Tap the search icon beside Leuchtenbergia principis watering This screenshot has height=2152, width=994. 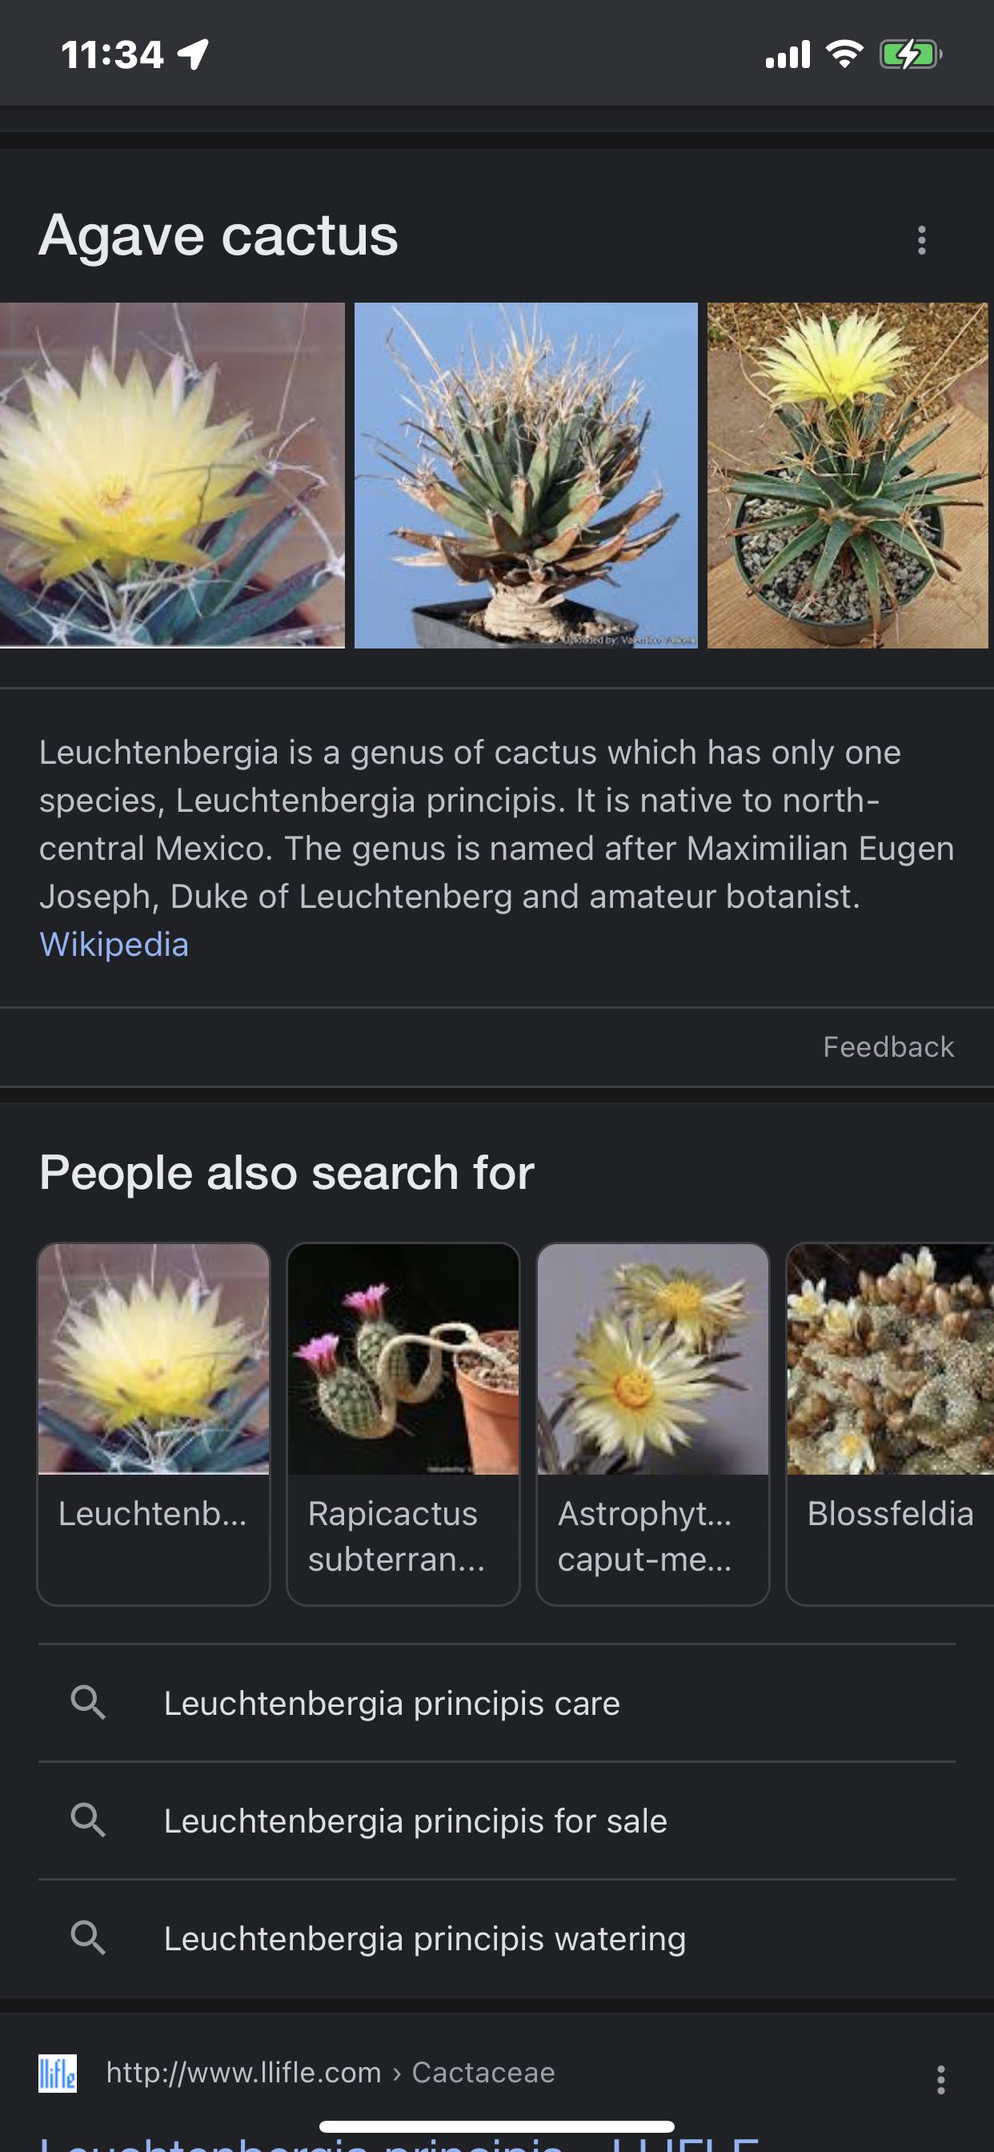pos(88,1937)
